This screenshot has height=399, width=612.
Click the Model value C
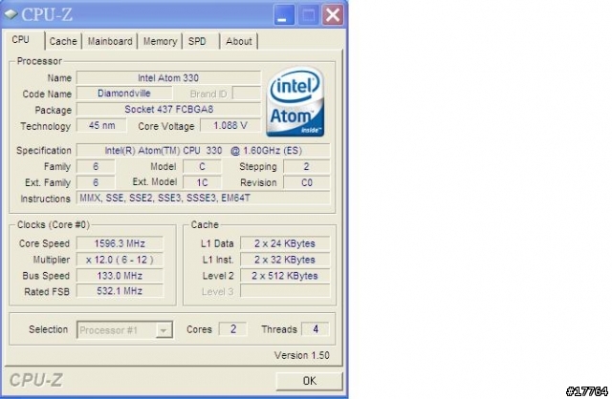202,166
